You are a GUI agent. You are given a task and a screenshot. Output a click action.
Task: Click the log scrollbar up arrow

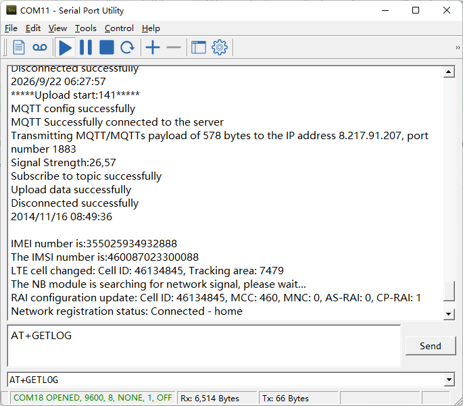click(449, 72)
